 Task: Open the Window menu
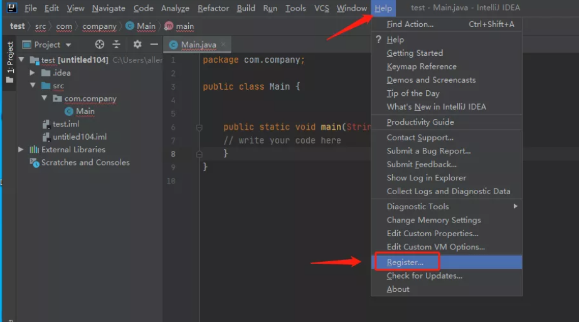coord(351,8)
